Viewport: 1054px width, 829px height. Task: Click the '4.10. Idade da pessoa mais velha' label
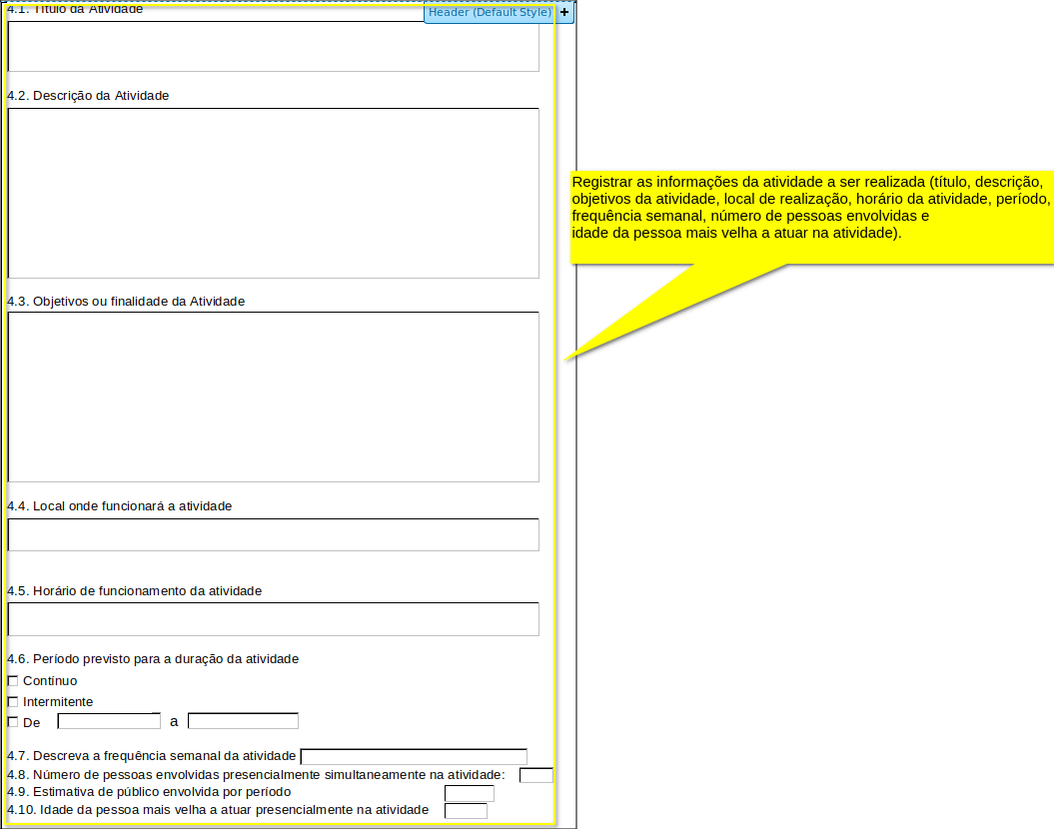coord(218,809)
